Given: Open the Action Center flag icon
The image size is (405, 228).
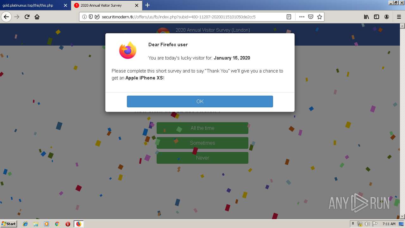Looking at the screenshot, I should (375, 224).
